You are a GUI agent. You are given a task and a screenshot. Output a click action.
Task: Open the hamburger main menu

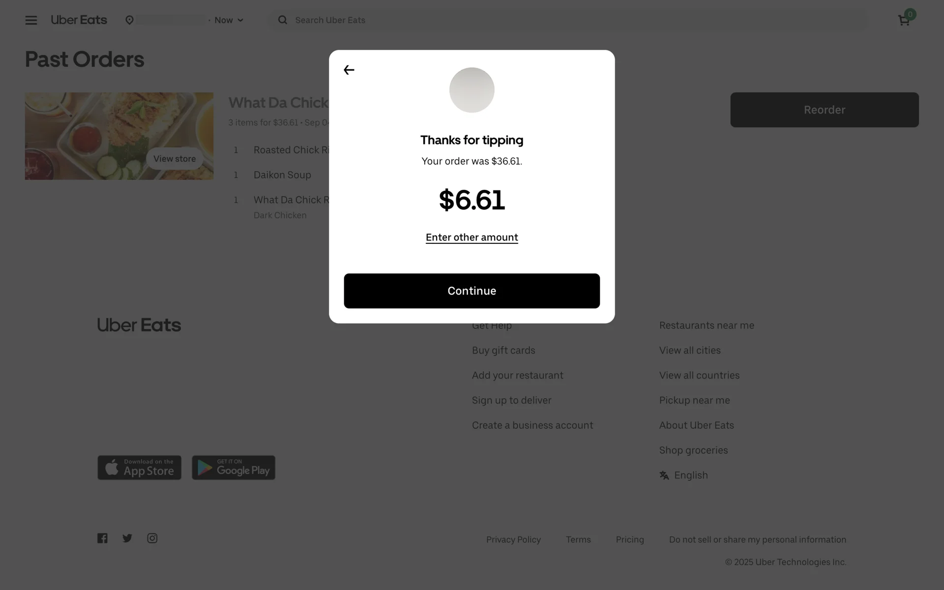(x=31, y=20)
